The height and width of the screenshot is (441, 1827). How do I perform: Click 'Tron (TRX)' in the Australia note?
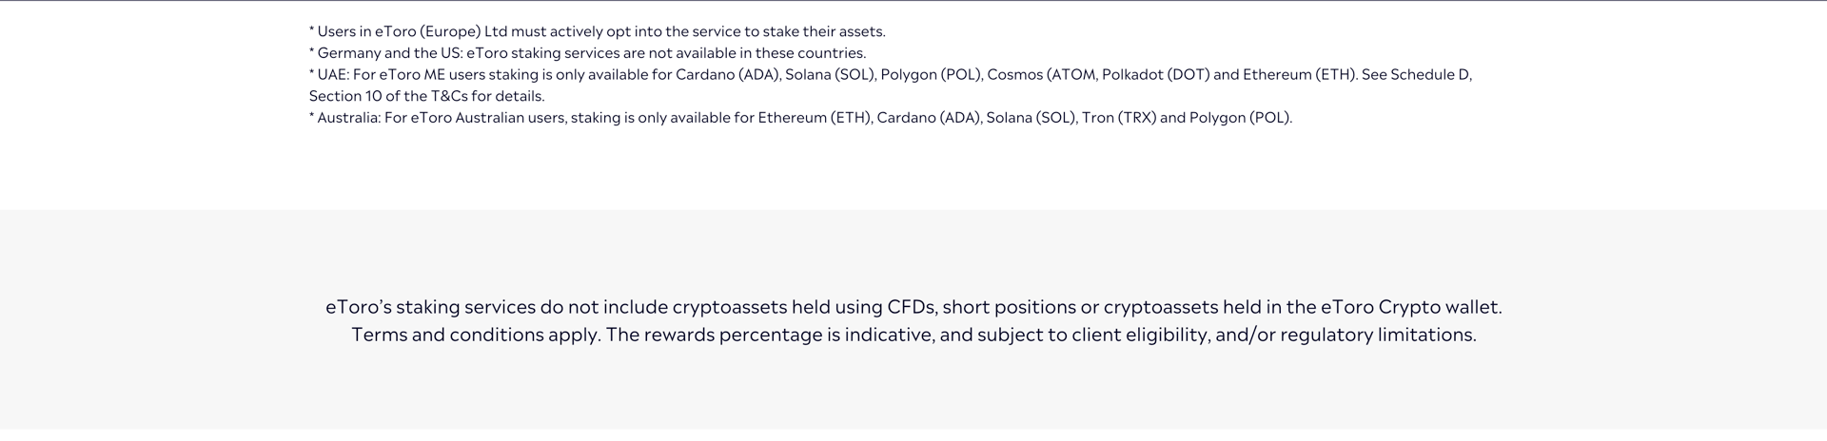1118,118
